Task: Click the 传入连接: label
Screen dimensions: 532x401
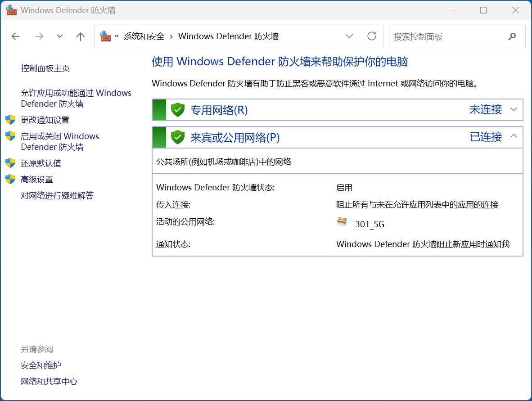Action: click(x=173, y=205)
